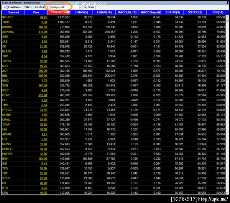
Task: Open ADVANC previous price link 310.00
Action: 43,32
